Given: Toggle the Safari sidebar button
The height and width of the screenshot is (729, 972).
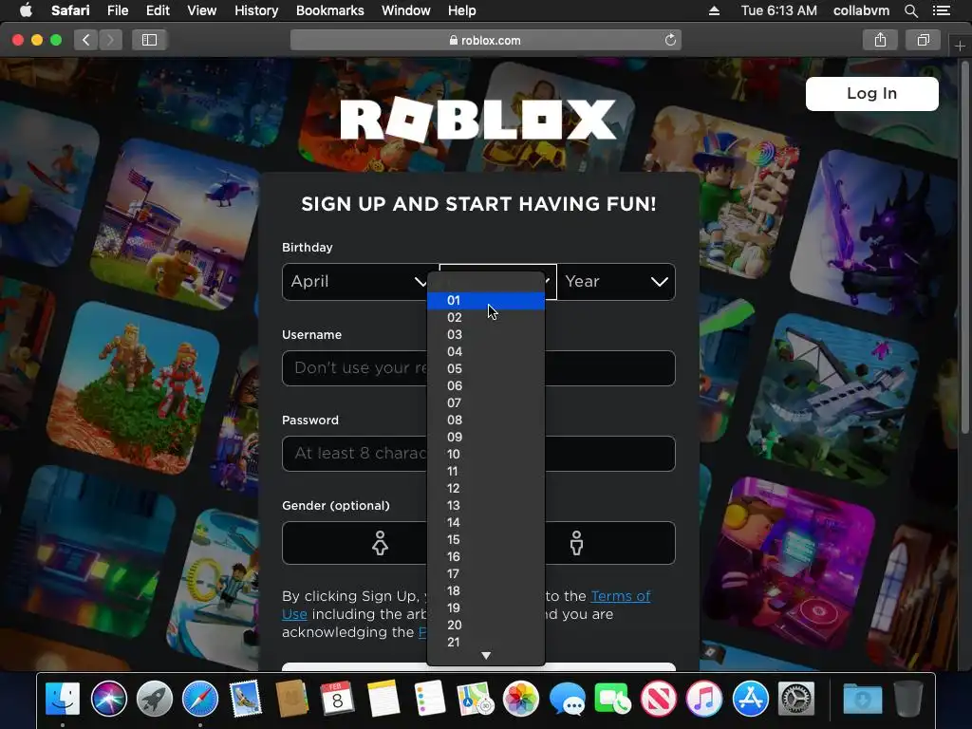Looking at the screenshot, I should tap(149, 40).
